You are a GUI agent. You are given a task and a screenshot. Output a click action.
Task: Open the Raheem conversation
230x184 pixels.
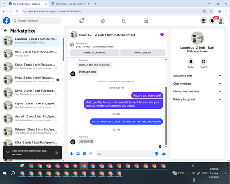[31, 131]
